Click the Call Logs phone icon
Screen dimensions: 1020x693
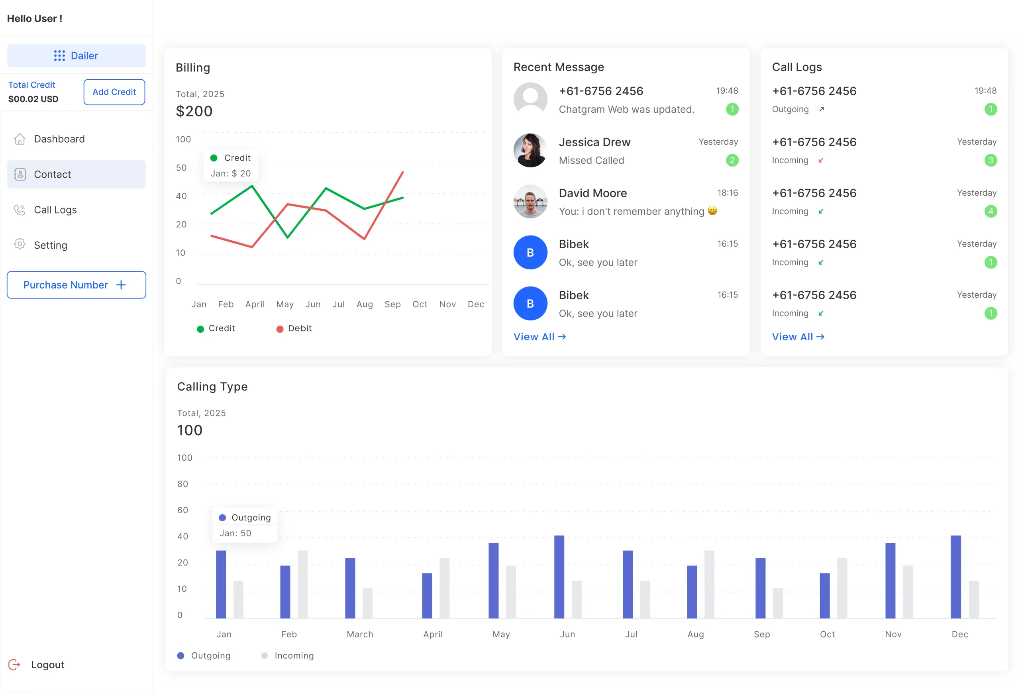(x=20, y=210)
